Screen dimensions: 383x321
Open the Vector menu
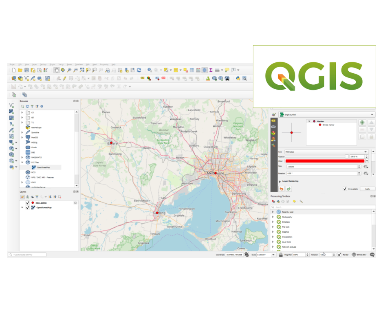pyautogui.click(x=60, y=64)
